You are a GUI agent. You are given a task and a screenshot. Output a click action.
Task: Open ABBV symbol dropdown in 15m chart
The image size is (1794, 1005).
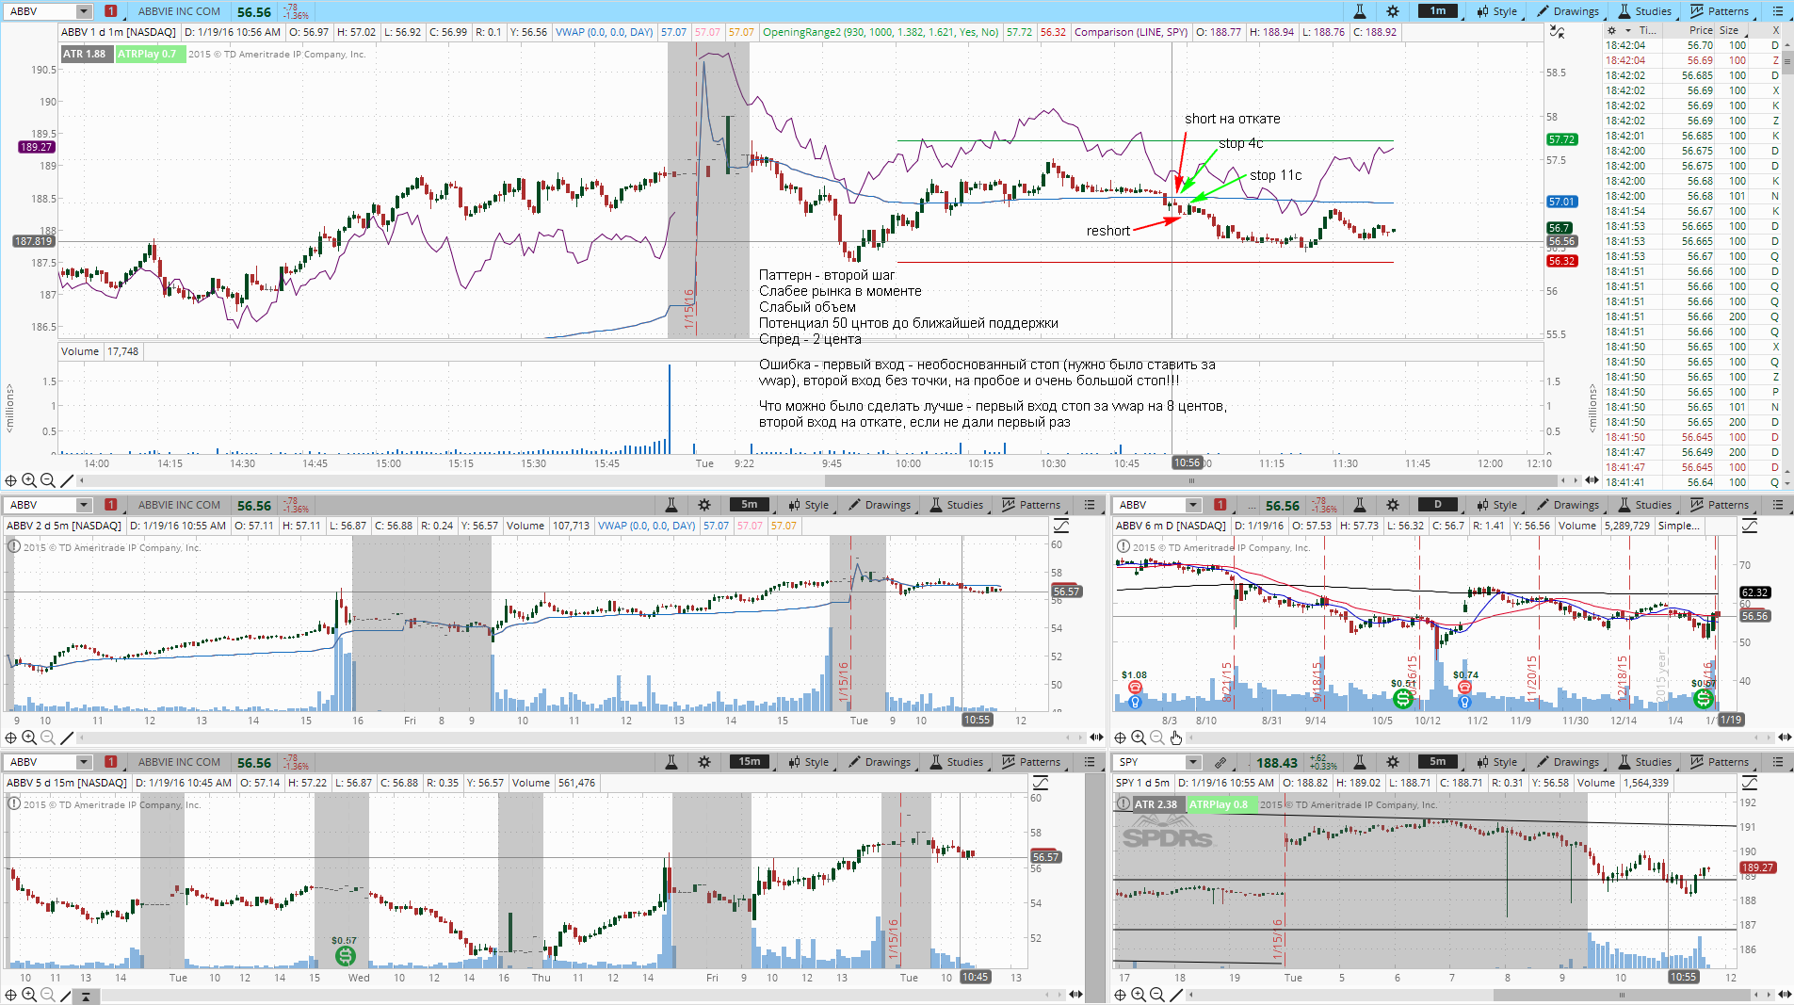tap(84, 762)
